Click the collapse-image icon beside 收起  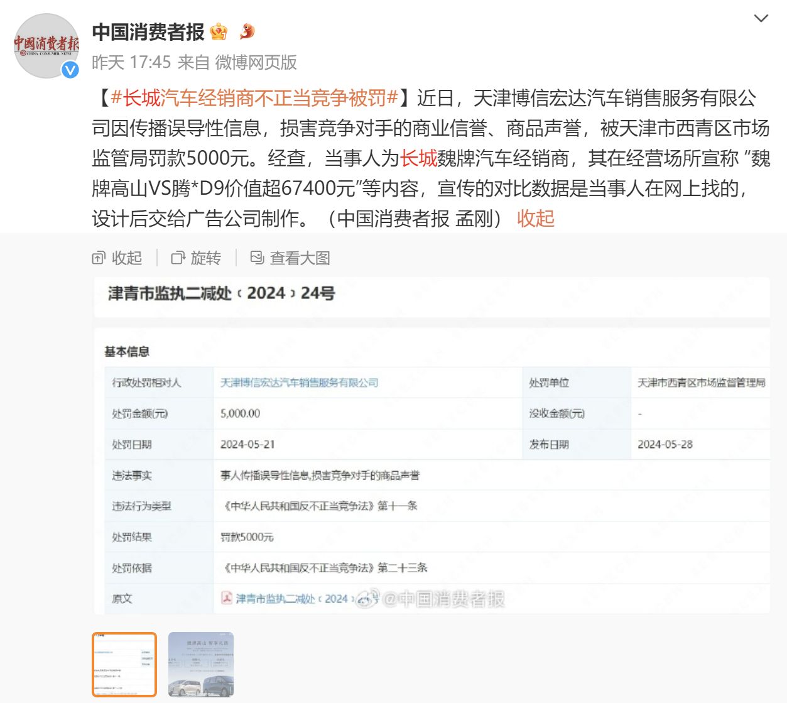tap(99, 258)
